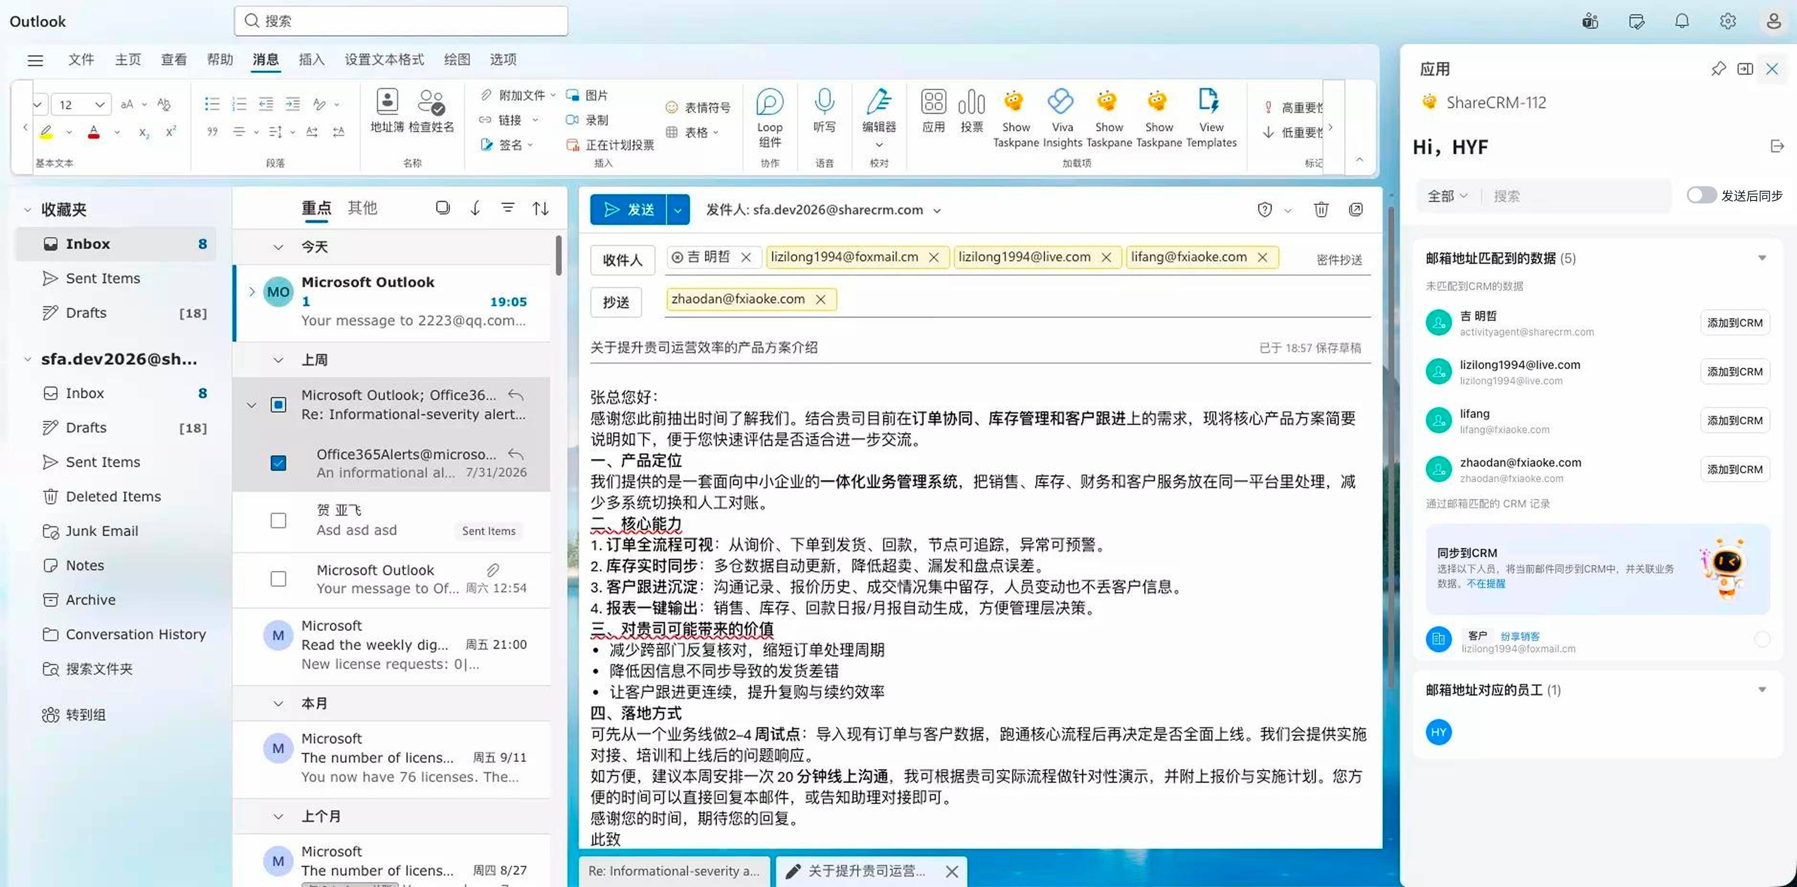Viewport: 1797px width, 887px height.
Task: Click the 发送 send button
Action: 629,209
